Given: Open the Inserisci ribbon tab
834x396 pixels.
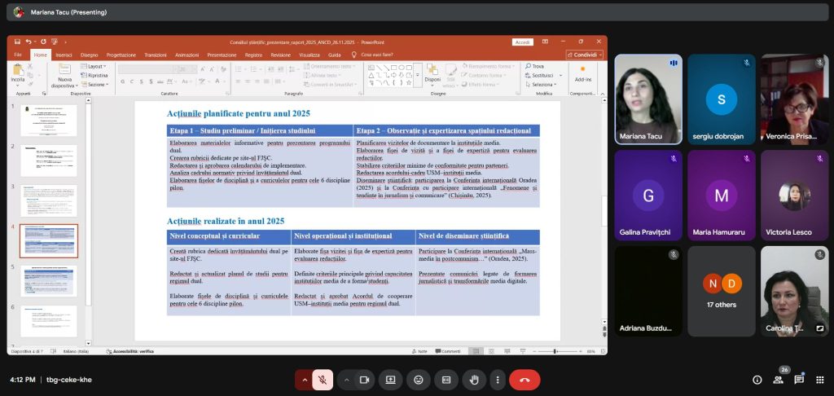Looking at the screenshot, I should [x=64, y=55].
